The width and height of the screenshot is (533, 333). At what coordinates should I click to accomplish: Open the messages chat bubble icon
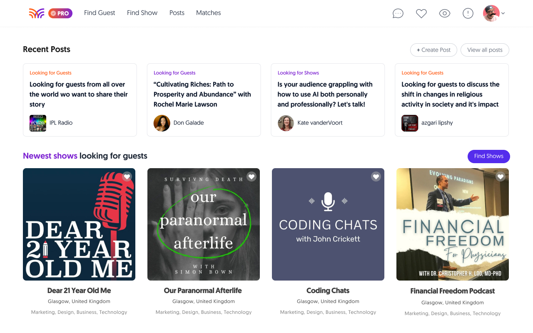tap(398, 13)
